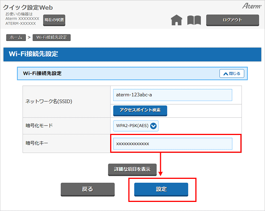
Task: Select Wi-Fi接続先設定 breadcrumb item
Action: click(52, 37)
